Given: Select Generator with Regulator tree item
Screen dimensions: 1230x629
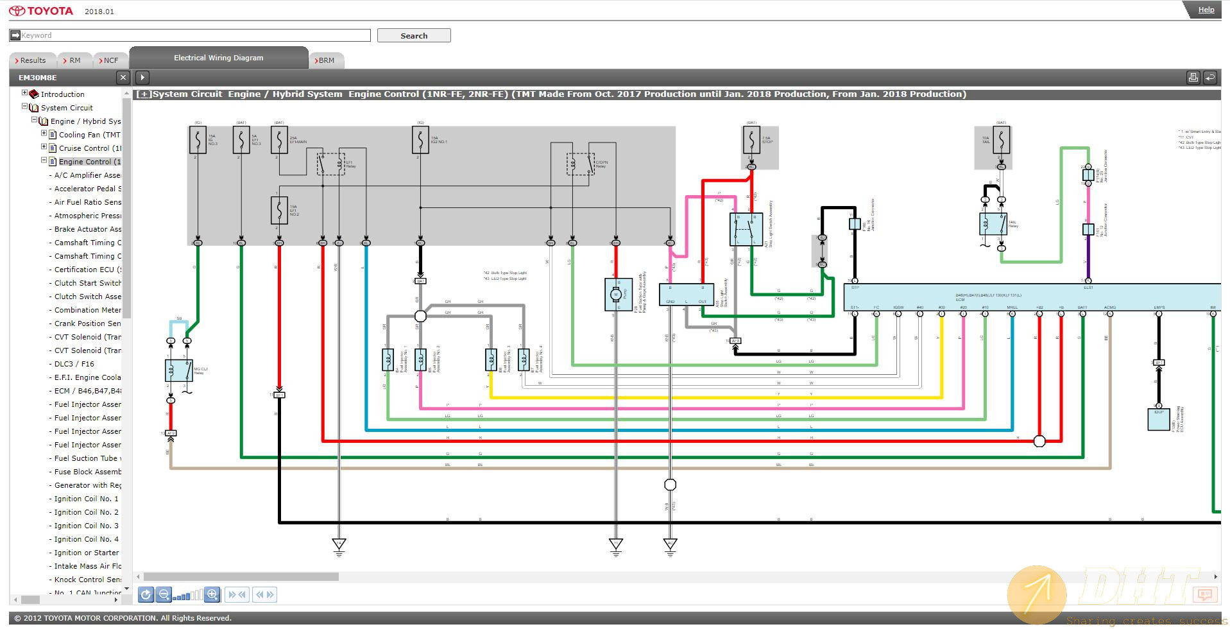Looking at the screenshot, I should coord(87,485).
